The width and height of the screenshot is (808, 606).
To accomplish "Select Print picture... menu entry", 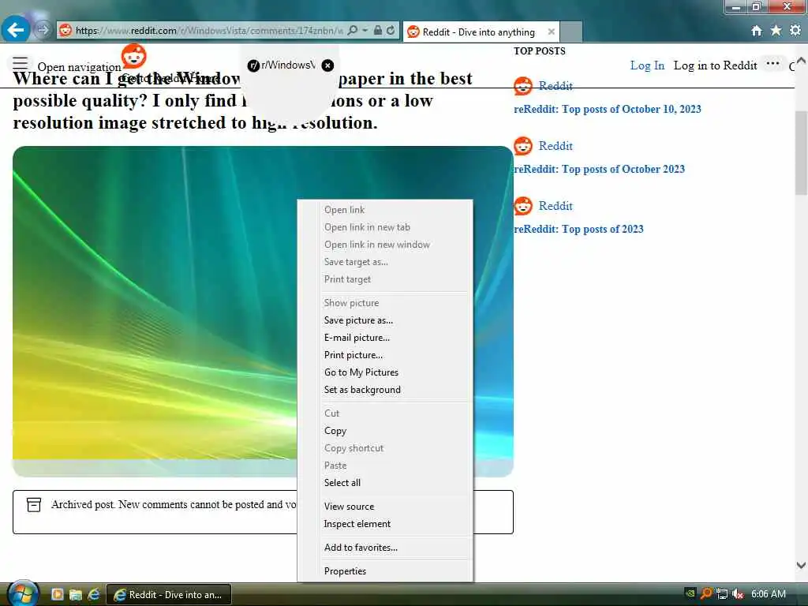I will click(353, 355).
